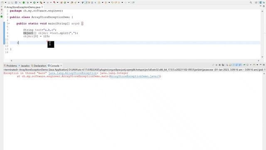Switch to the Debug perspective icon
This screenshot has width=266, height=150.
(264, 2)
